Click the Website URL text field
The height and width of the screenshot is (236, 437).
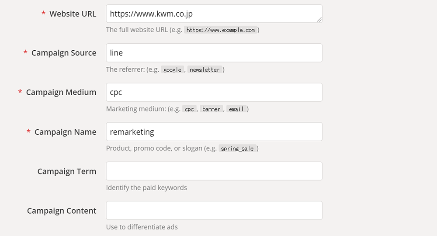pyautogui.click(x=214, y=14)
